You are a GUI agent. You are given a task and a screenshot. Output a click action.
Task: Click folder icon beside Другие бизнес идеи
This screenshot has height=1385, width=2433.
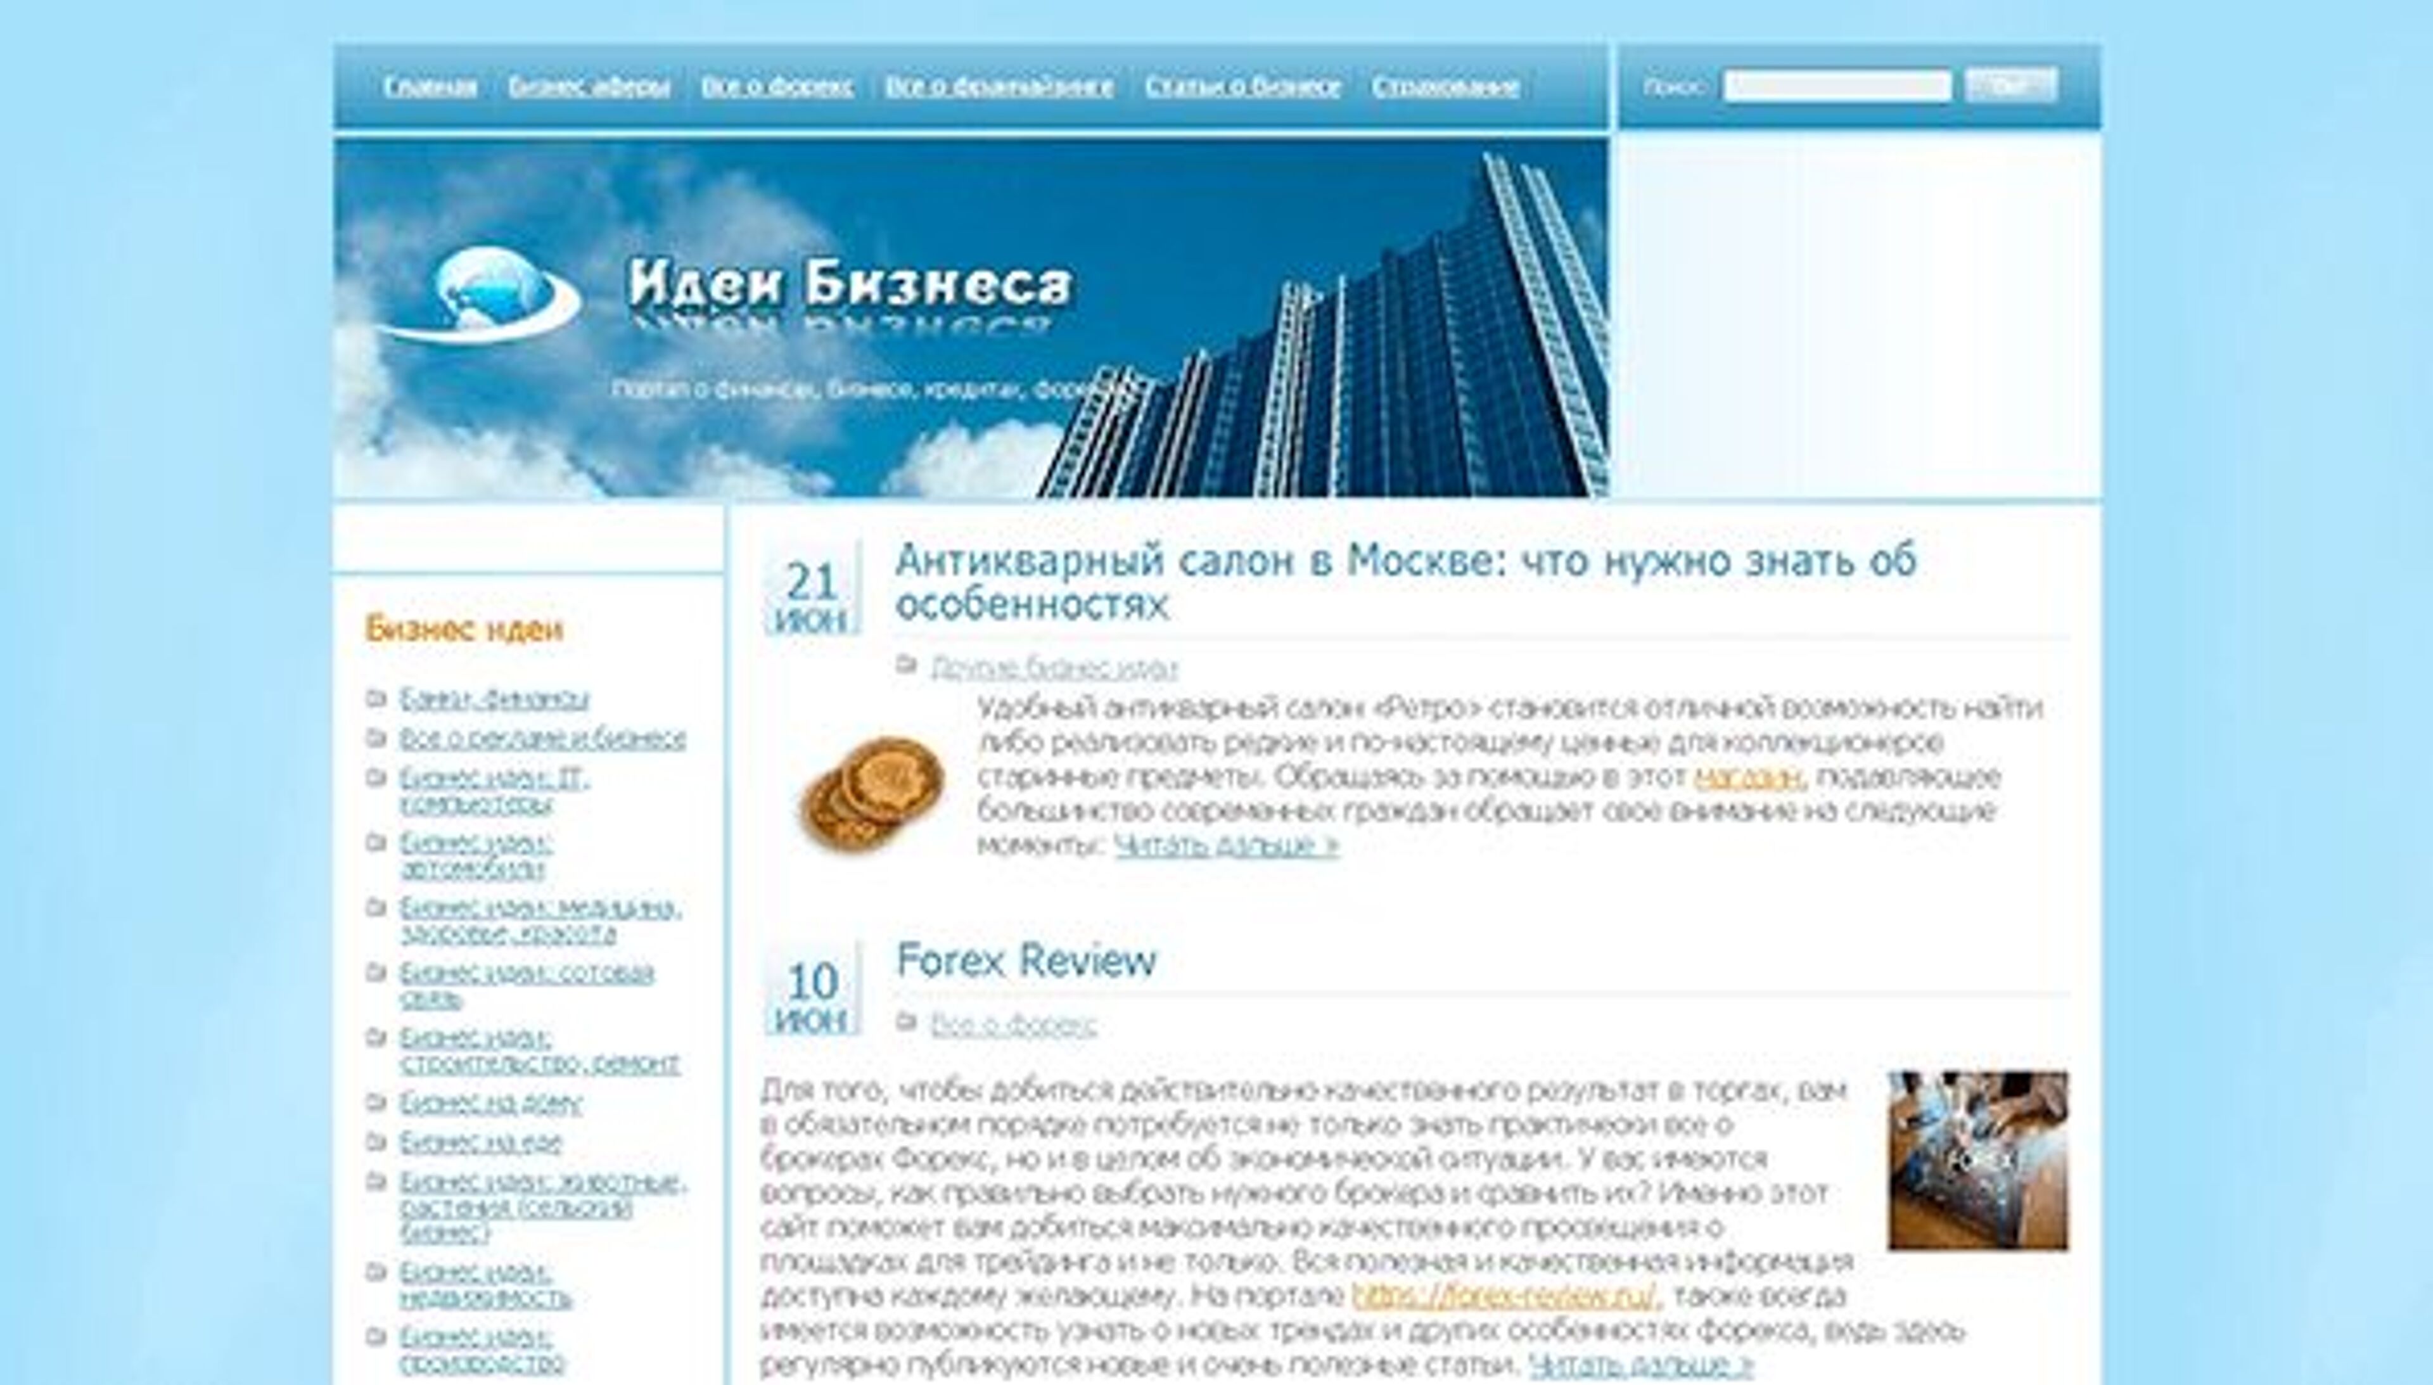click(907, 664)
